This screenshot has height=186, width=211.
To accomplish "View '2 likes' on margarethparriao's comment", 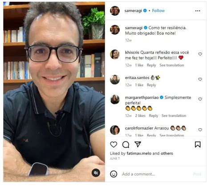I will (140, 116).
